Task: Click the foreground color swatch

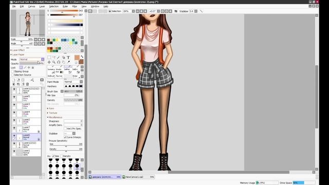Action: coord(77,58)
